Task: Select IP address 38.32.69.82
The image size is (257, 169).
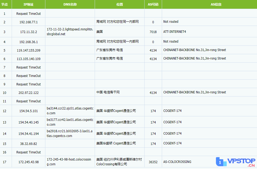Action: click(29, 144)
